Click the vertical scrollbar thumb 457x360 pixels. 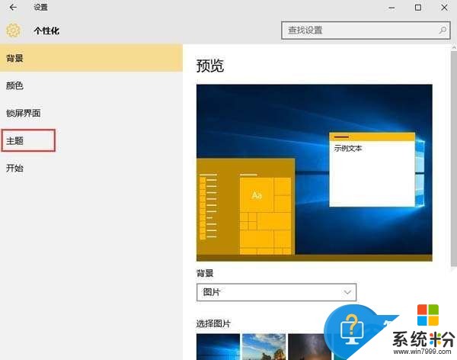point(454,158)
